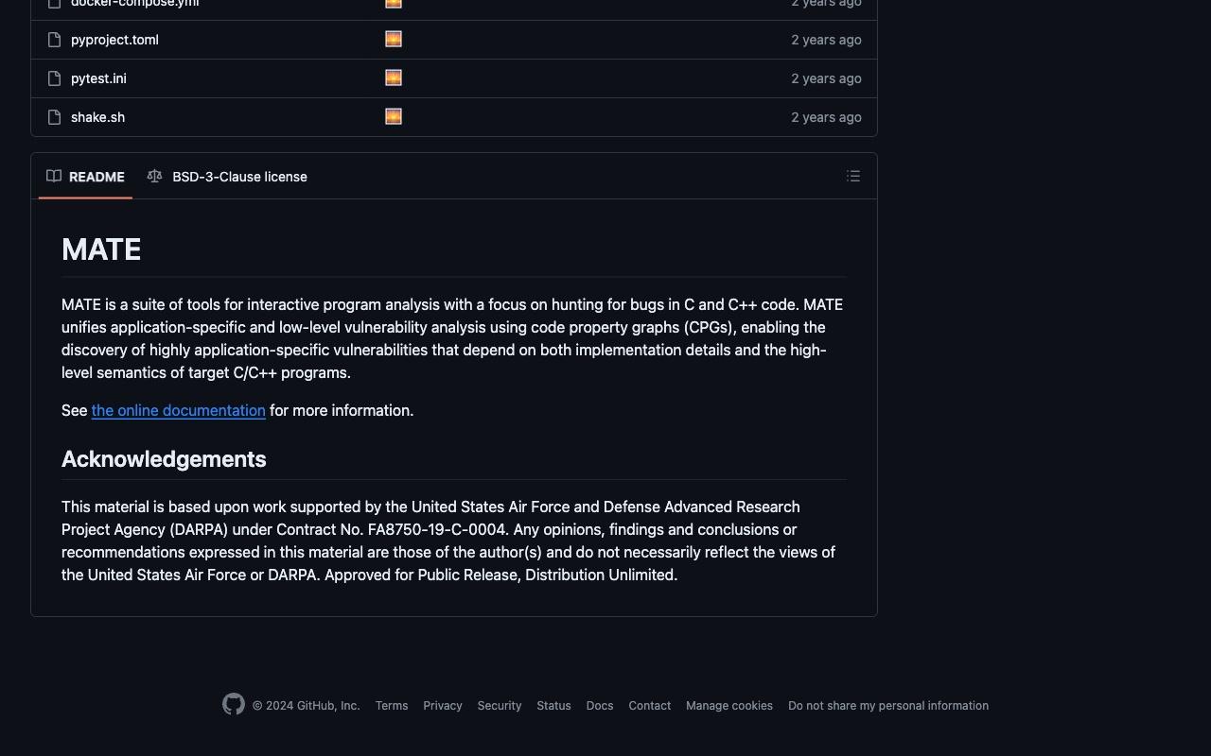This screenshot has height=756, width=1211.
Task: Click the commit avatar in the pytest.ini row
Action: coord(394,77)
